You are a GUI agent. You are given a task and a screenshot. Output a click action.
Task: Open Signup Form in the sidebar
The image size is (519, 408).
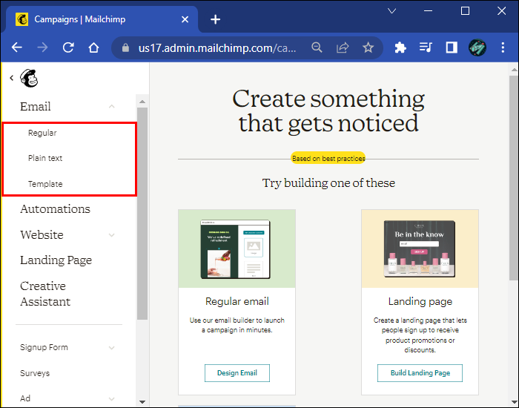(44, 347)
